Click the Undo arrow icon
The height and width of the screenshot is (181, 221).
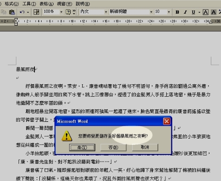[x=22, y=12]
